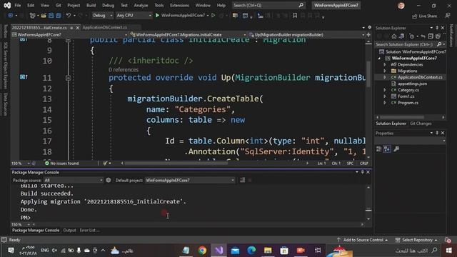Click the Alphabetical sort icon in Properties

click(387, 149)
